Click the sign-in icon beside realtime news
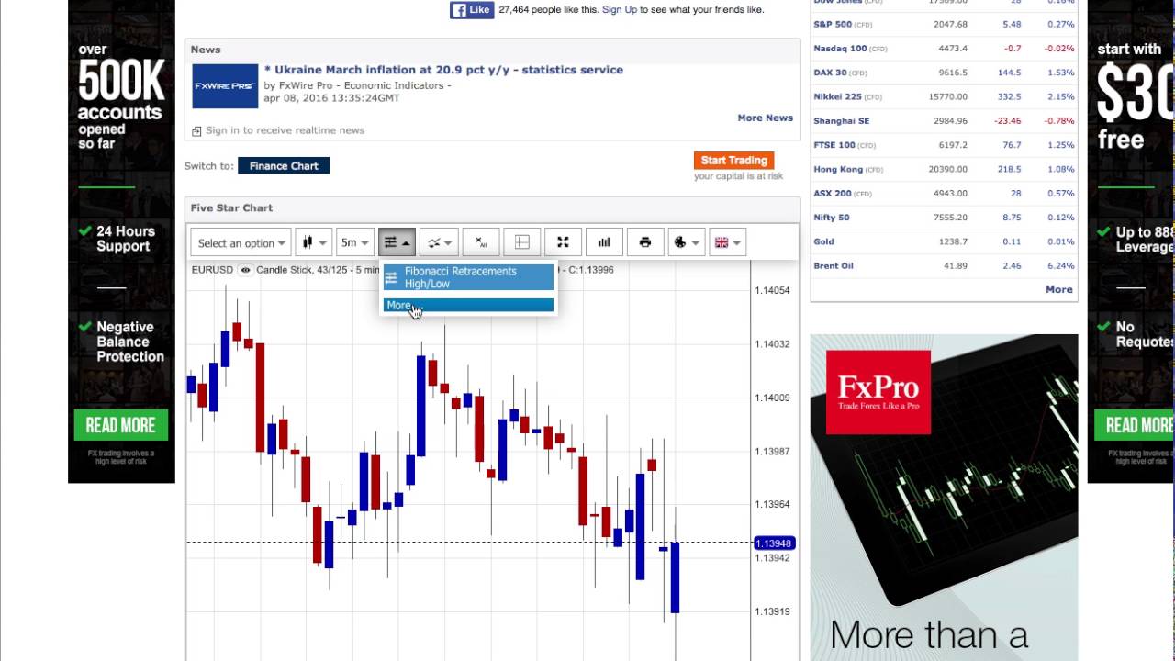Screen dimensions: 1175x661 [196, 131]
